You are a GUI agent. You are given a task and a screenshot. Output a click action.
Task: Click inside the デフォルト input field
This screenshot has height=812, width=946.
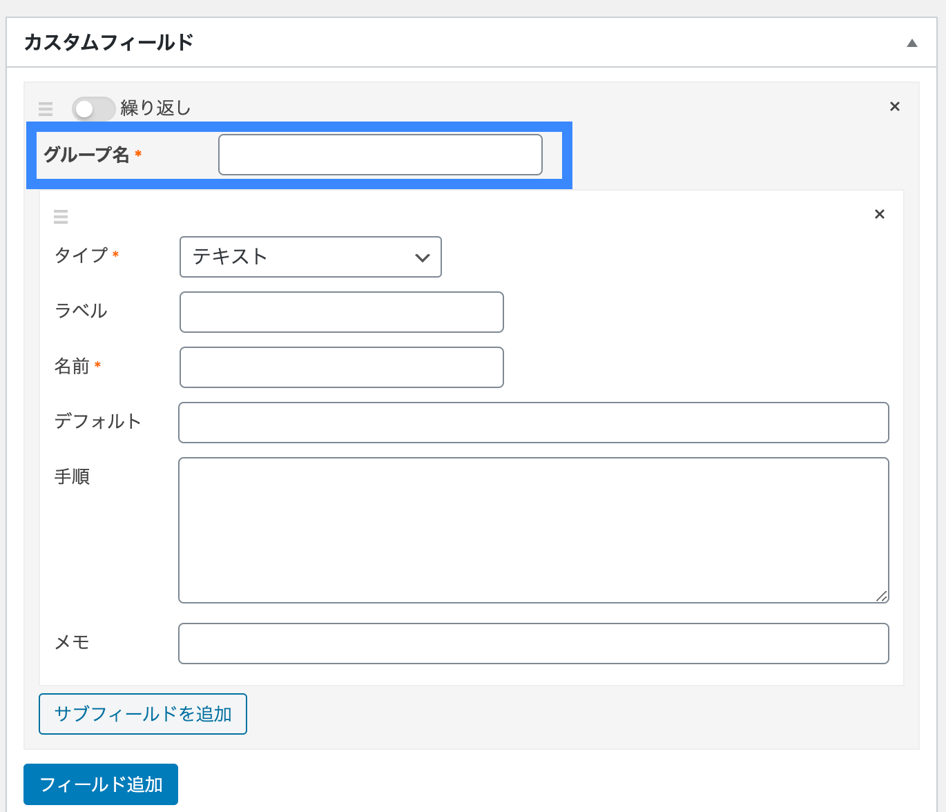tap(533, 423)
